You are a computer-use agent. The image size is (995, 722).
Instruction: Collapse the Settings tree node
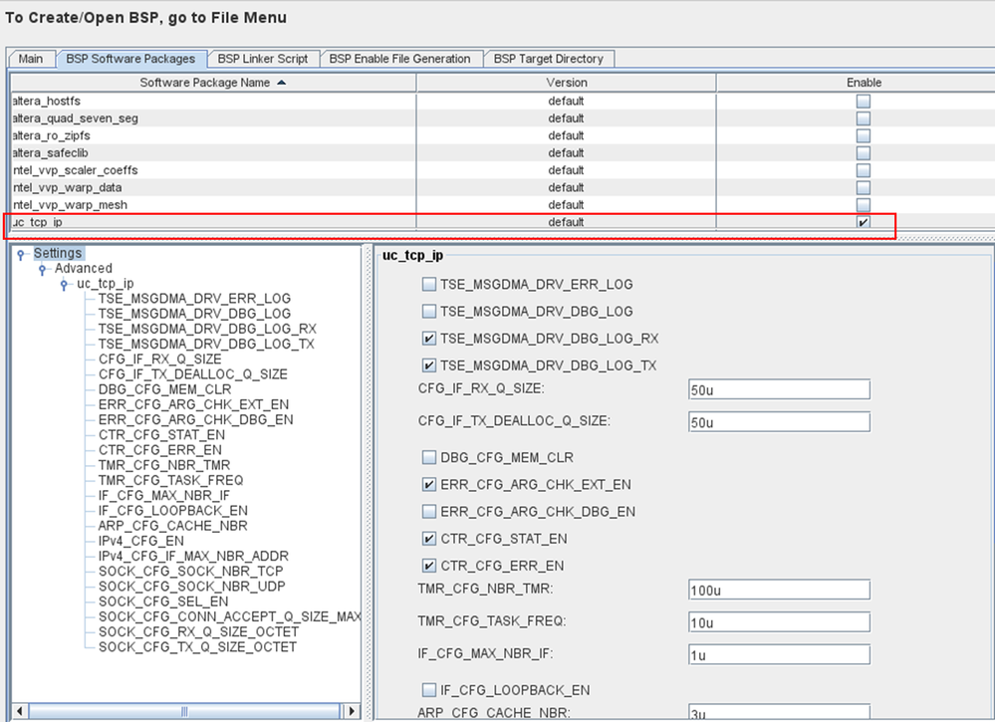[x=21, y=254]
